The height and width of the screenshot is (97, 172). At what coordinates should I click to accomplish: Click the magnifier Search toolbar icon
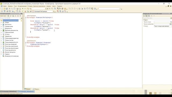coord(30,9)
